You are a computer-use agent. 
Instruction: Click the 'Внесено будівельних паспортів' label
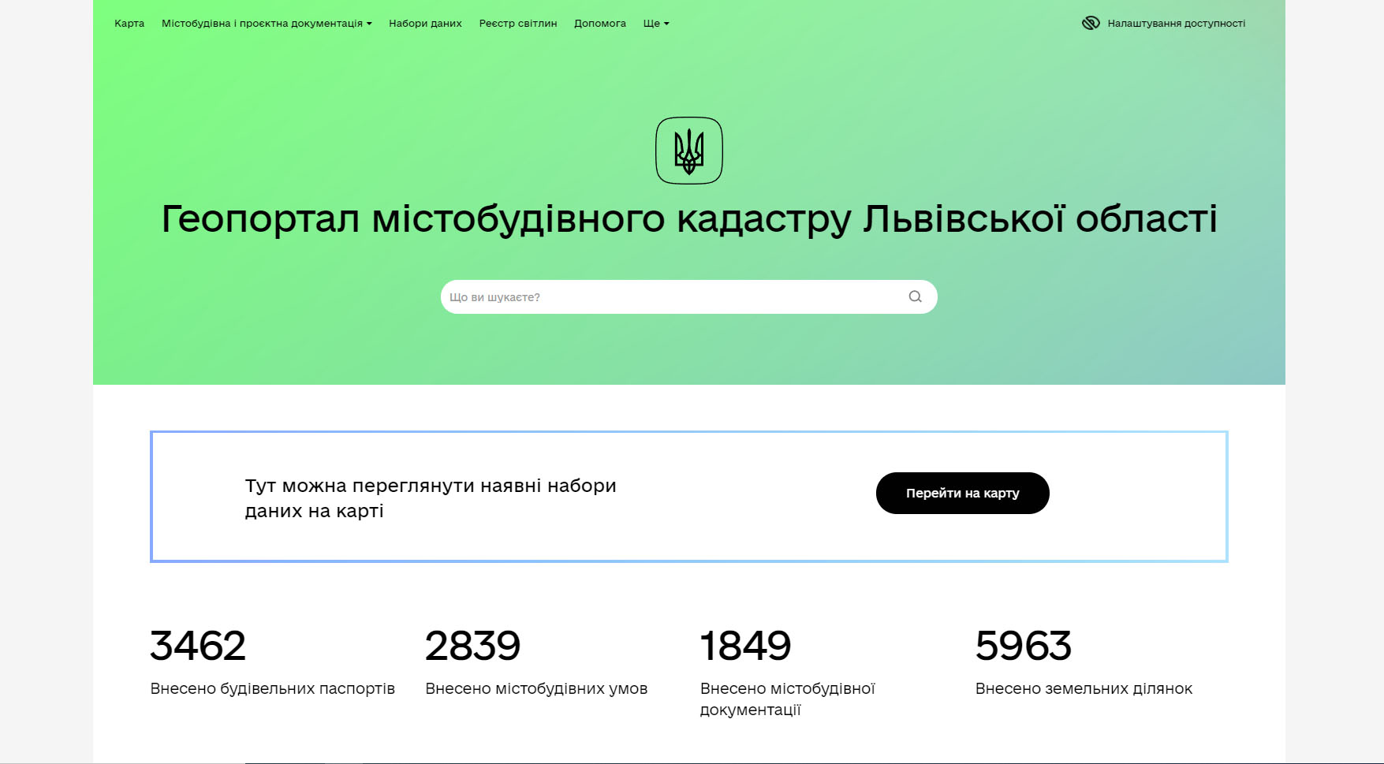(272, 689)
